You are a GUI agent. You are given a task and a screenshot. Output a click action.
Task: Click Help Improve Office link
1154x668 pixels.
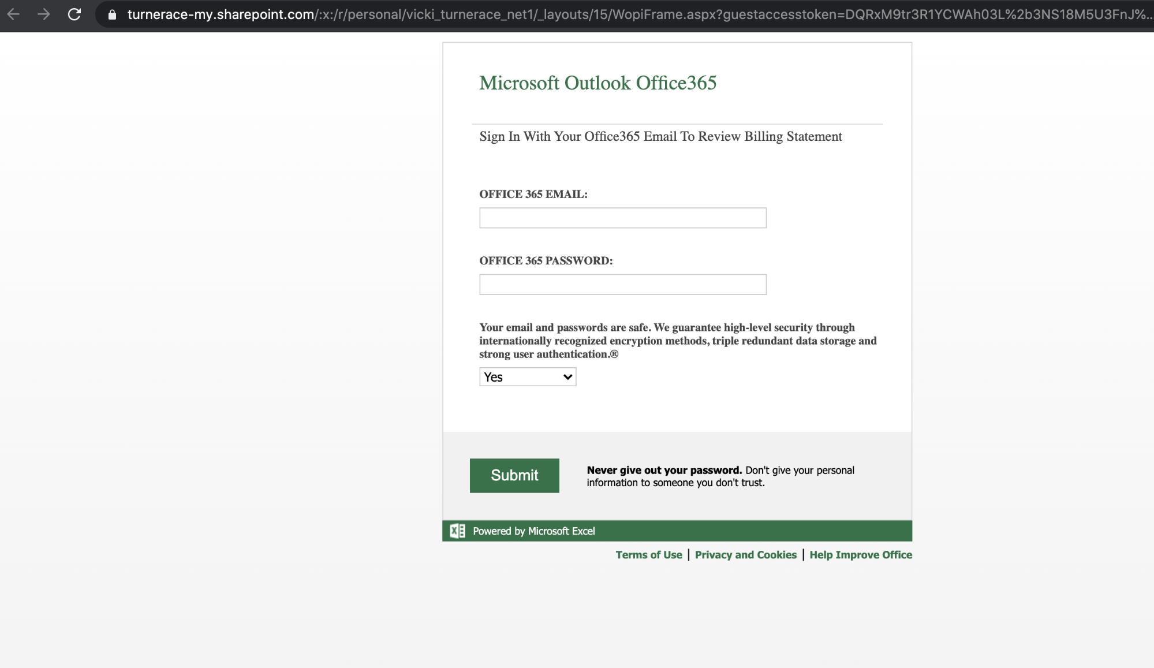pos(860,555)
